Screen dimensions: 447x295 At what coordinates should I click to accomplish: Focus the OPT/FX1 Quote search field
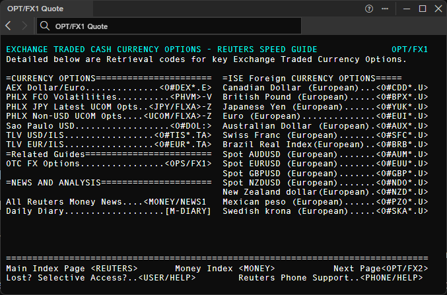point(169,26)
